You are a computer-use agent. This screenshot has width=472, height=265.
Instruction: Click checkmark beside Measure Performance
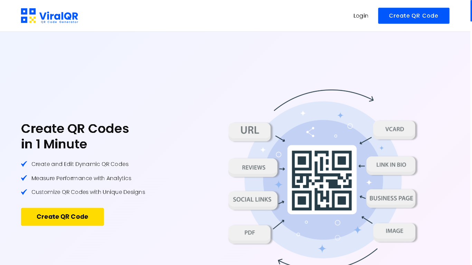(24, 178)
